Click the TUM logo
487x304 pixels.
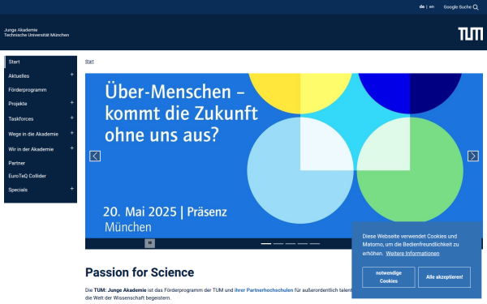[471, 34]
